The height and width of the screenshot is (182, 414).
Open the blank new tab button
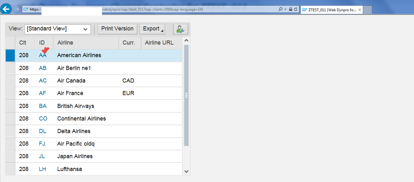point(368,10)
